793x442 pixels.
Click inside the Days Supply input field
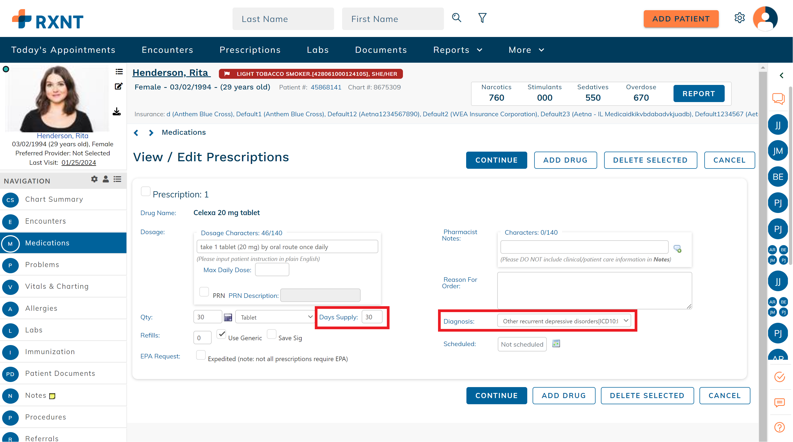point(372,317)
